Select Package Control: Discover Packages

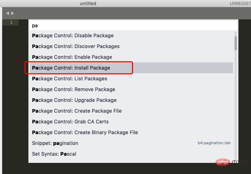click(76, 46)
